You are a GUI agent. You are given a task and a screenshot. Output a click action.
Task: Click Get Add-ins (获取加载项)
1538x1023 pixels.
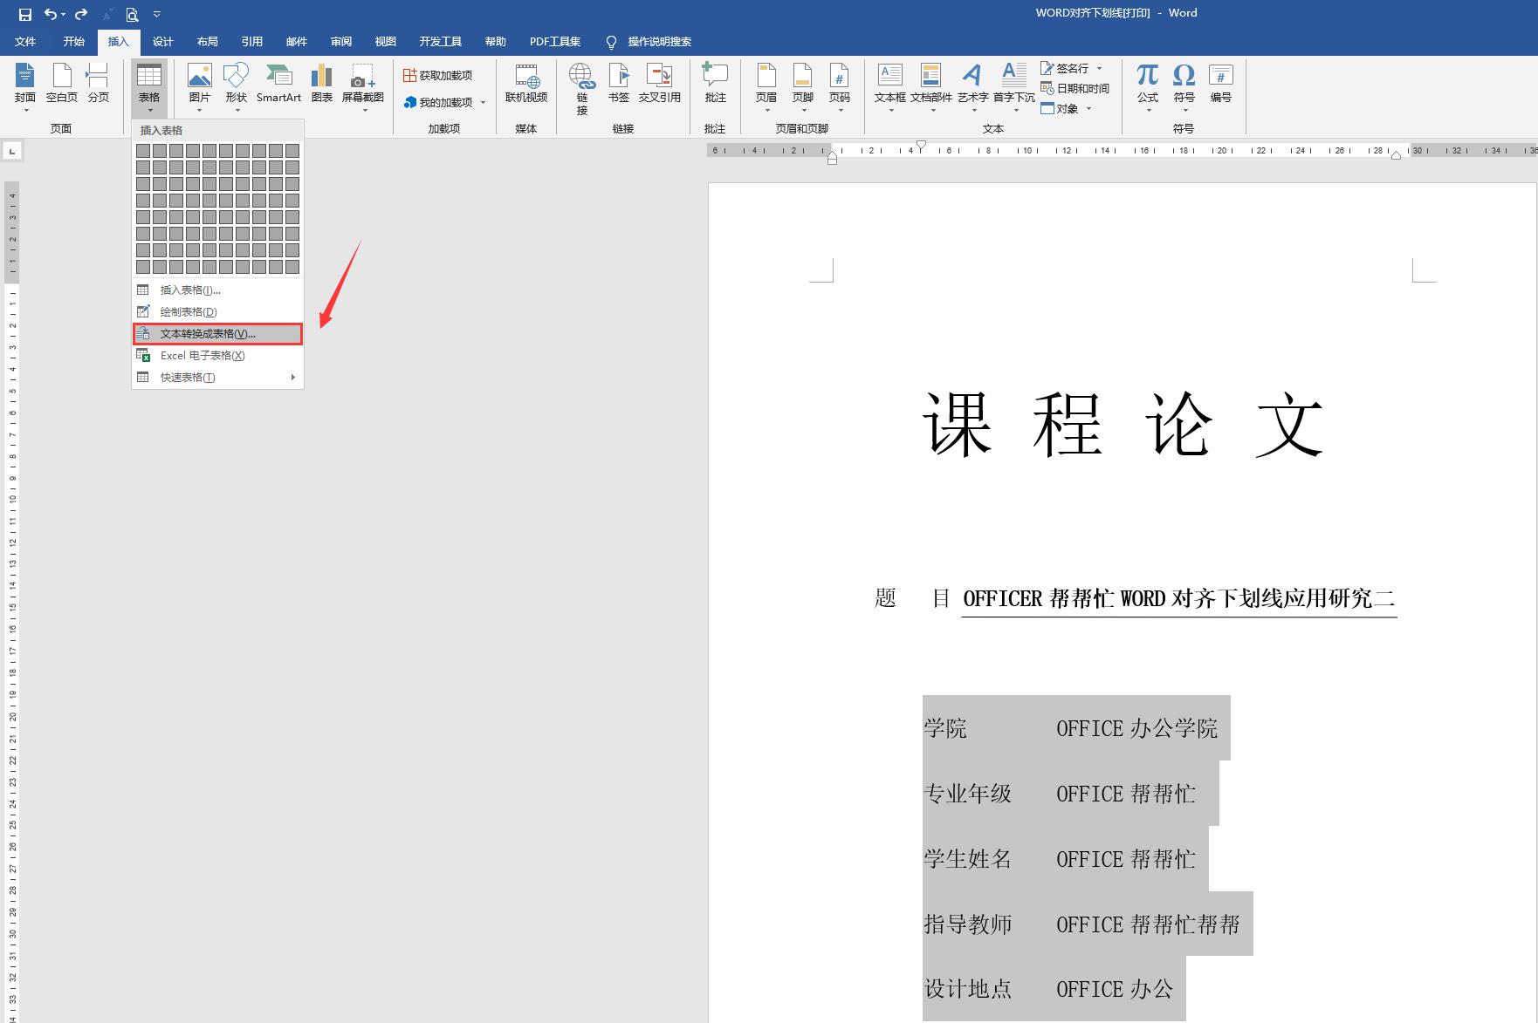click(x=437, y=76)
